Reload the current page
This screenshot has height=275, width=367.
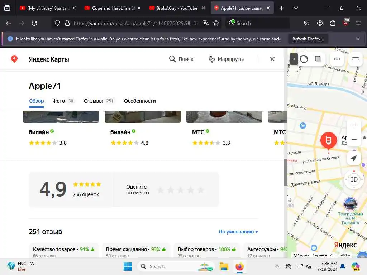click(34, 23)
